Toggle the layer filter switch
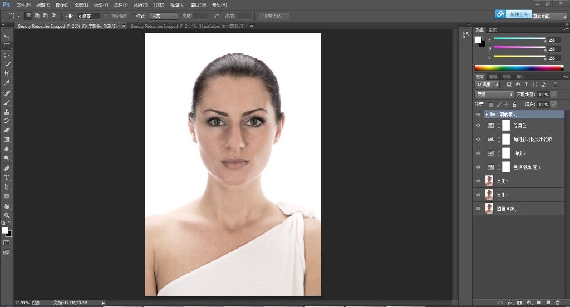Image resolution: width=570 pixels, height=307 pixels. pos(555,85)
